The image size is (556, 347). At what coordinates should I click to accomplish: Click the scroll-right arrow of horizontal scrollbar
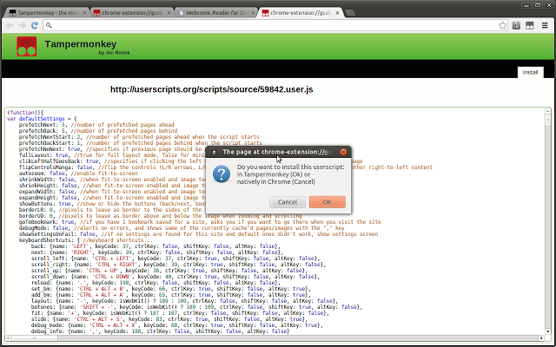[x=541, y=337]
